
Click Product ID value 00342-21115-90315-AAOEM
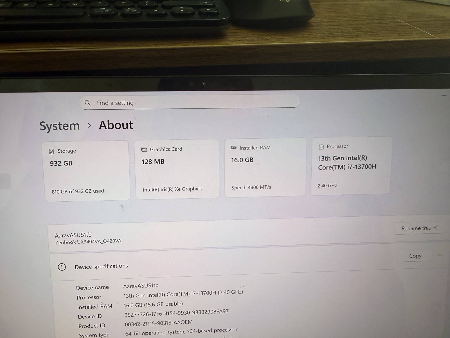coord(159,323)
